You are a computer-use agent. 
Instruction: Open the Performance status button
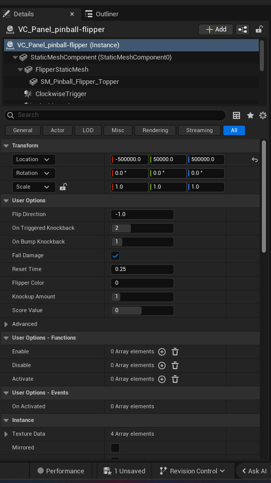[61, 471]
